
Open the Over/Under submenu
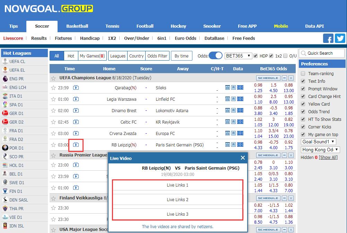click(137, 38)
